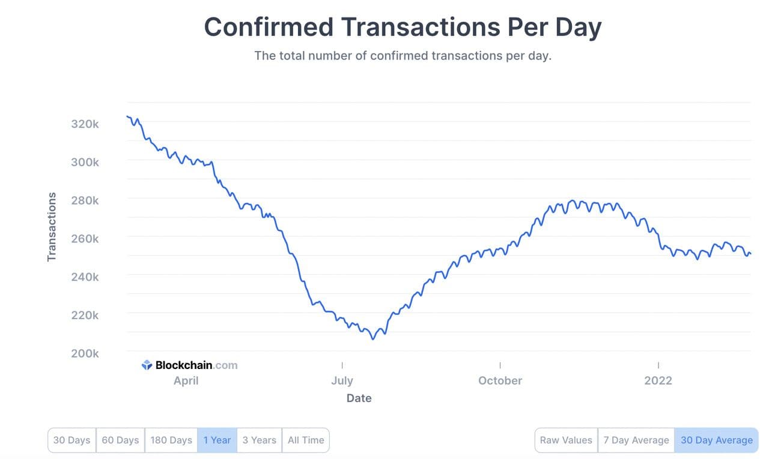Viewport: 769px width, 459px height.
Task: Select the 1 Year time range
Action: [217, 440]
